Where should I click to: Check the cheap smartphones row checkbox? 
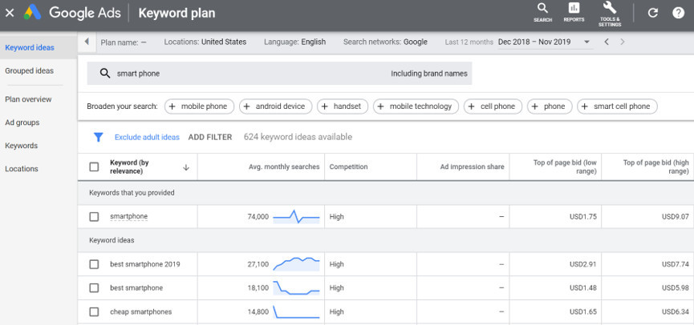pyautogui.click(x=94, y=311)
